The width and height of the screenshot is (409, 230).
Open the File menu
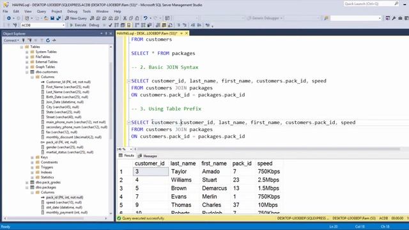pos(5,11)
